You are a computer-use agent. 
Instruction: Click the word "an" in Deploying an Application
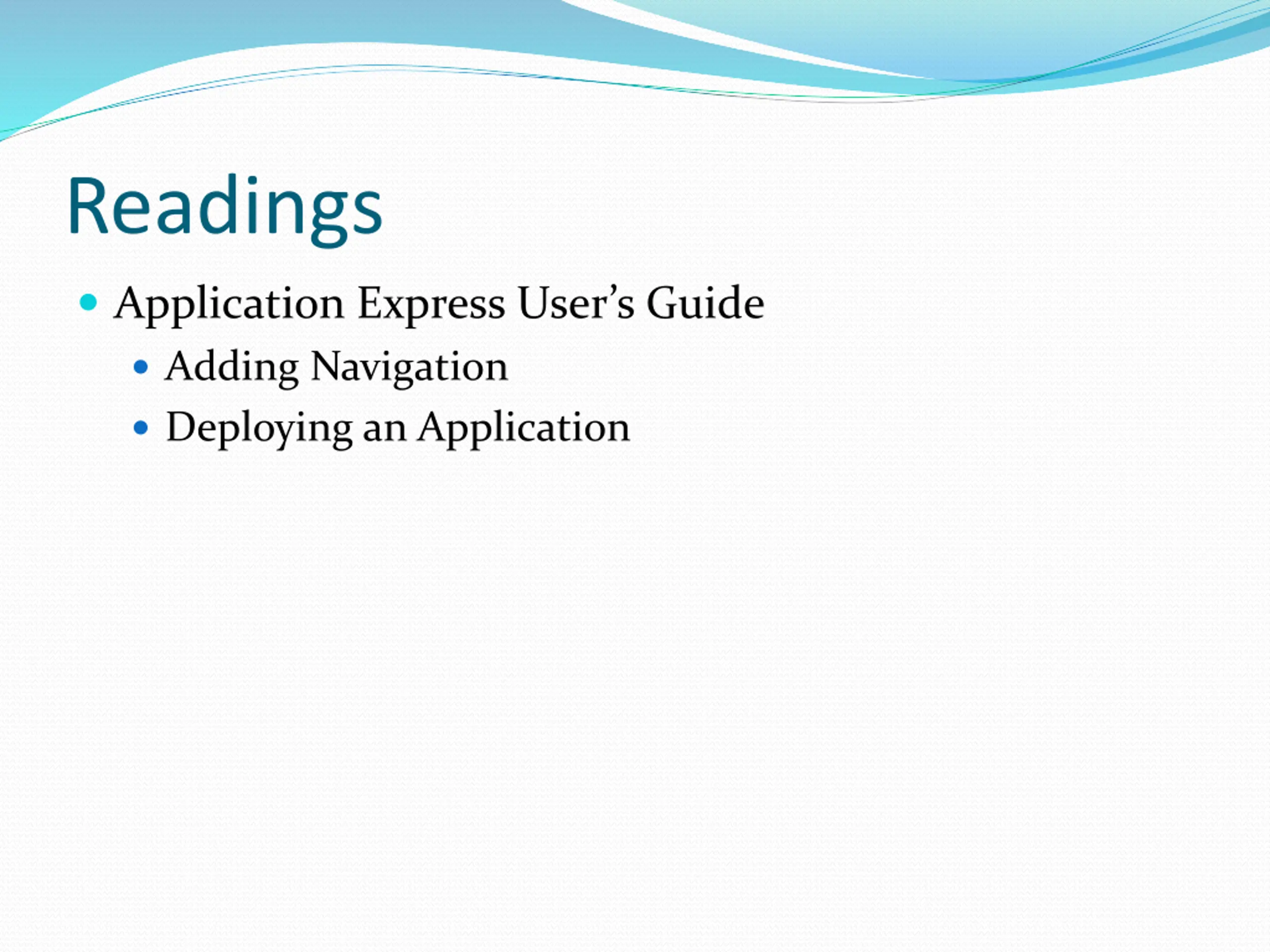point(384,429)
